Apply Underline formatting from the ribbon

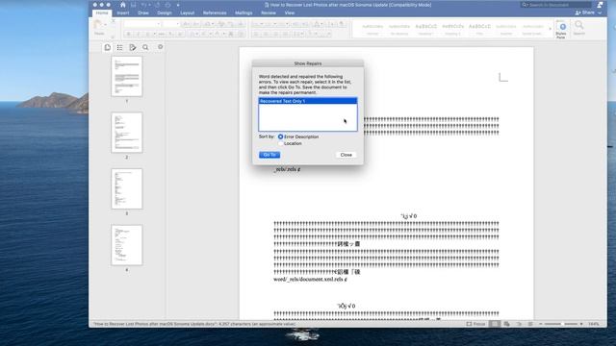[147, 35]
